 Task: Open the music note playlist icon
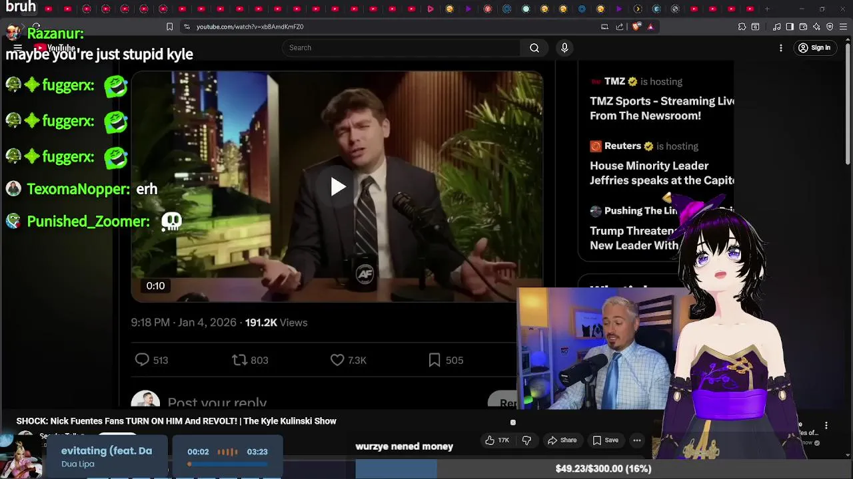coord(776,27)
